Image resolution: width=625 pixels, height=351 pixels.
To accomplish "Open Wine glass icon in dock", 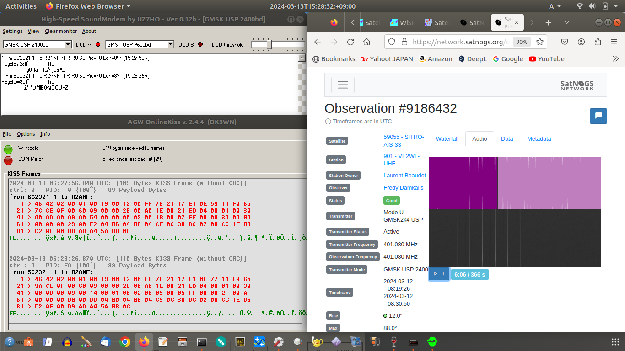I will (394, 341).
